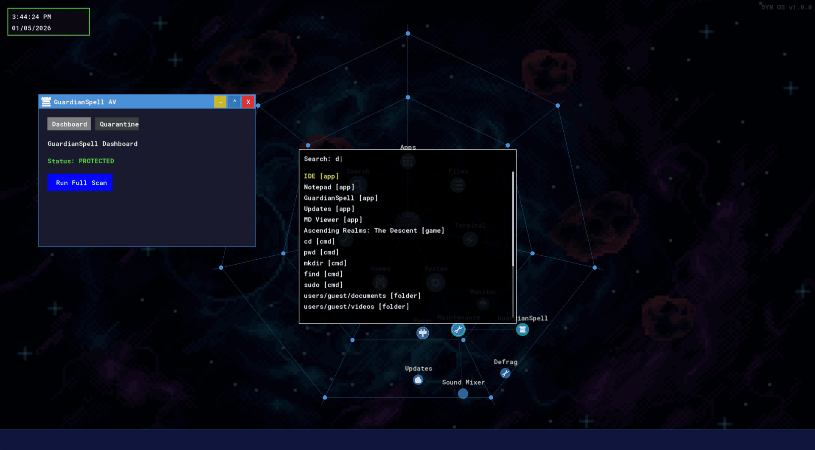815x450 pixels.
Task: Select the Maintenance wrench node
Action: (x=458, y=330)
